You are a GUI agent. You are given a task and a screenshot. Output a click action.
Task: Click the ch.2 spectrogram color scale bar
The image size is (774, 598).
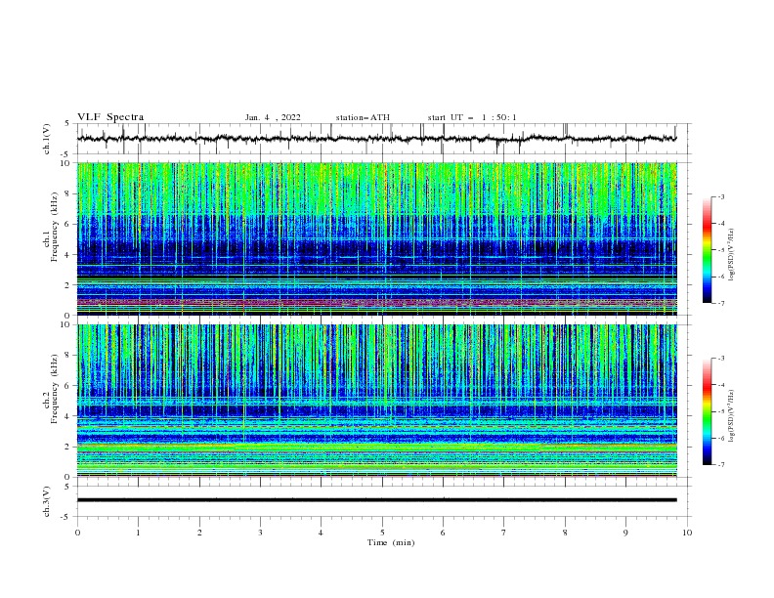click(707, 411)
